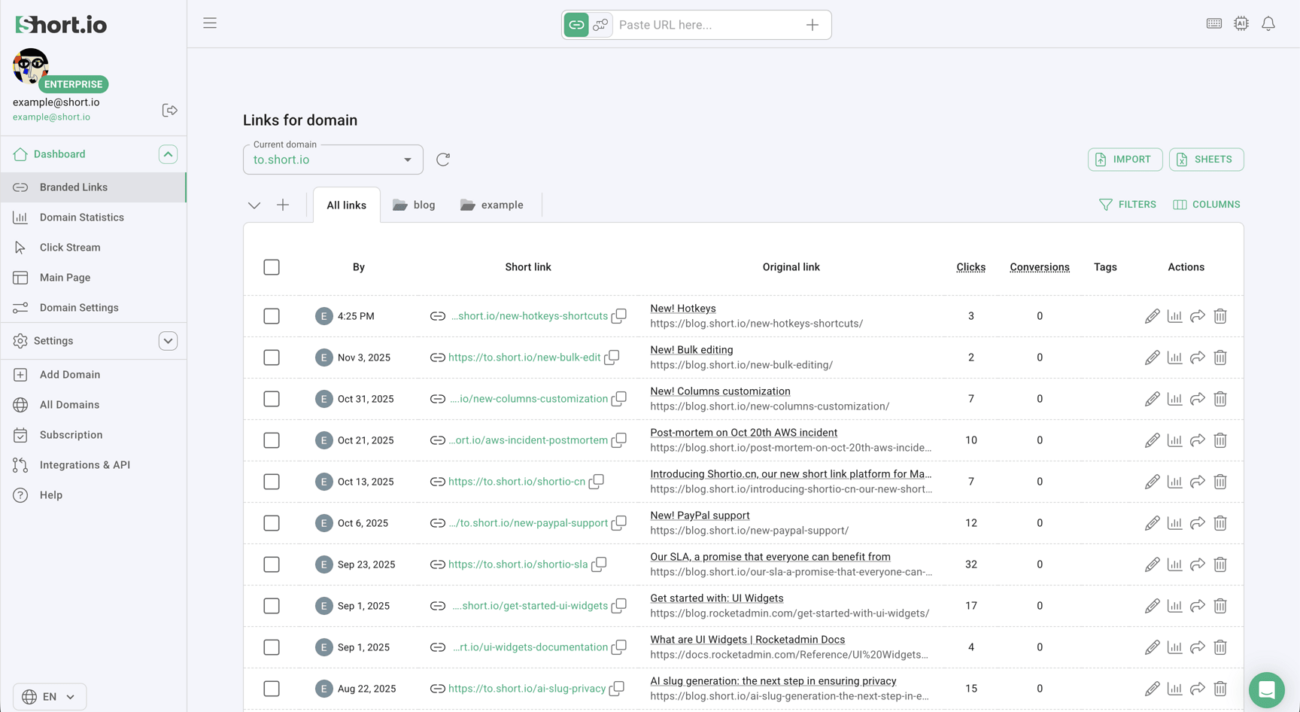Open the EN language selector
This screenshot has height=712, width=1300.
50,696
